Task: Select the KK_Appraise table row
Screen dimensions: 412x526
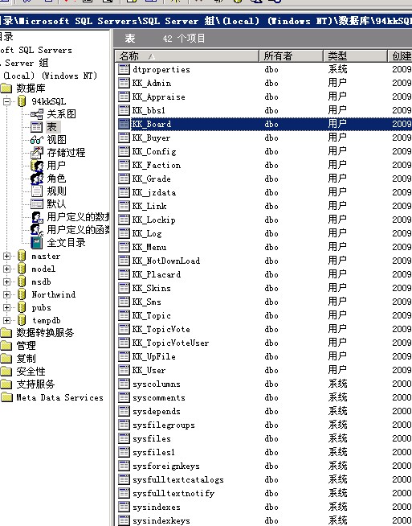Action: click(263, 97)
